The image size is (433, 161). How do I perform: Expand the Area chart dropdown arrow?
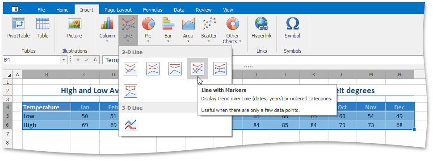[x=188, y=41]
